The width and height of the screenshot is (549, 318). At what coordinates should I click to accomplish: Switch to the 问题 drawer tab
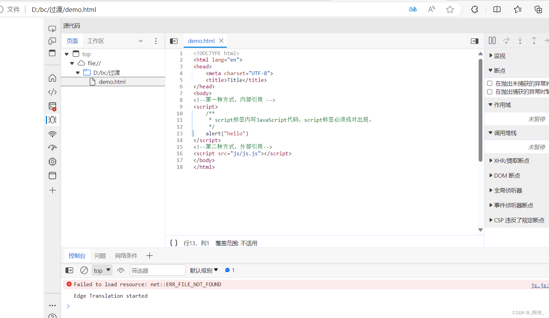pos(100,256)
